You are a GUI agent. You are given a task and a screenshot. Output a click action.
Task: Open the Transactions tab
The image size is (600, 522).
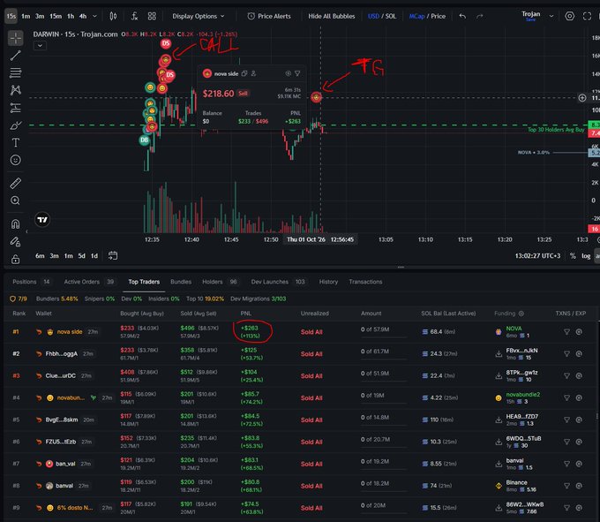(x=365, y=282)
